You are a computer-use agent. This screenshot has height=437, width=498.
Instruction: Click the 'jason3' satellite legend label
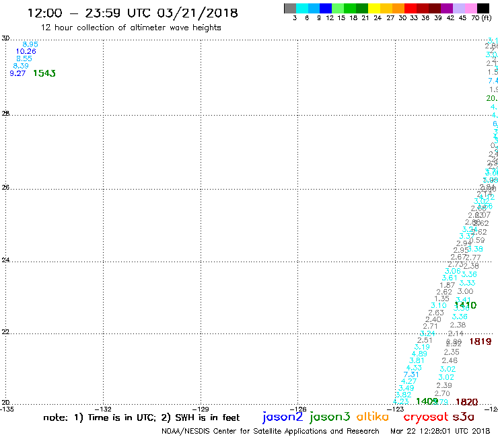(x=330, y=417)
